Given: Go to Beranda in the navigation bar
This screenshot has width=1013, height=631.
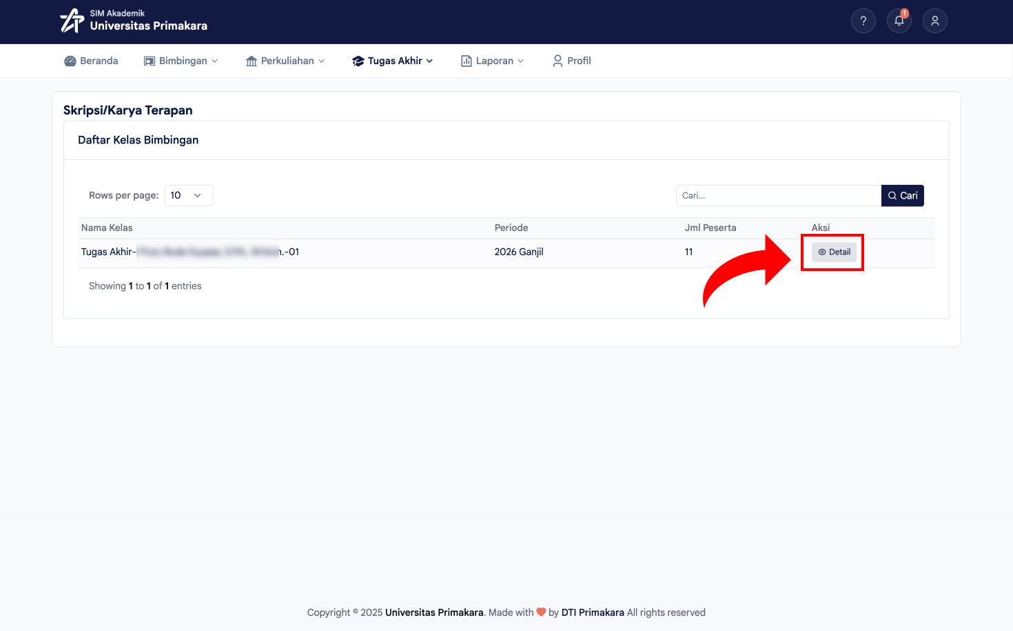Looking at the screenshot, I should click(x=91, y=61).
